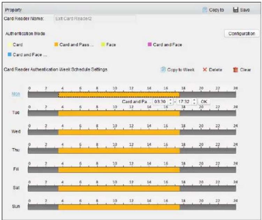Select Thursday's orange schedule bar

[119, 151]
